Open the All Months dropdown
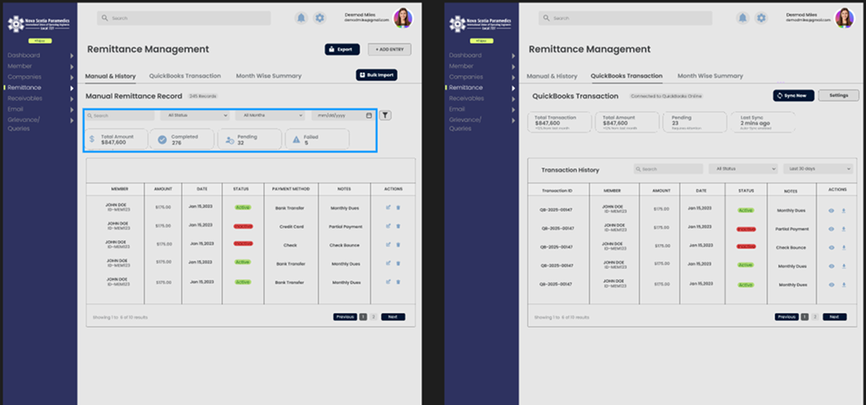This screenshot has height=405, width=866. [269, 115]
